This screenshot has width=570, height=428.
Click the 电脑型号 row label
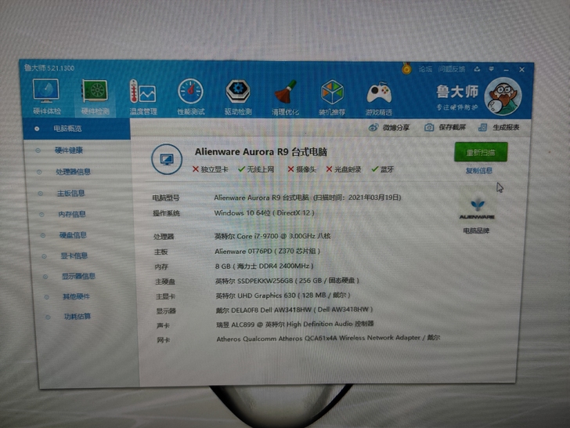tap(166, 198)
